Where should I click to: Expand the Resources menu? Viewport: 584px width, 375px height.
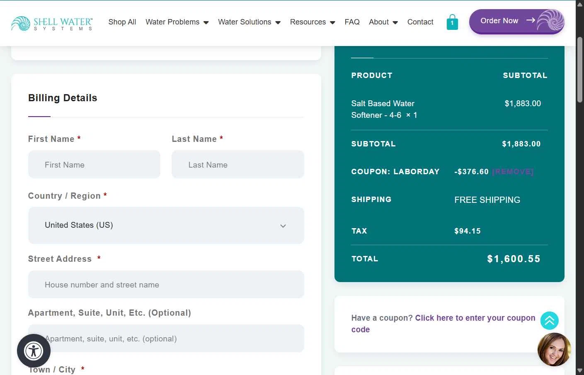[313, 22]
